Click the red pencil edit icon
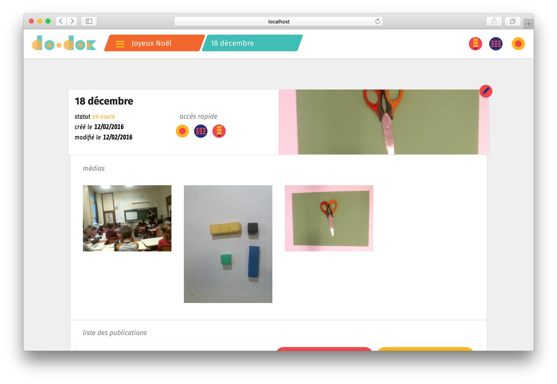 [x=486, y=91]
